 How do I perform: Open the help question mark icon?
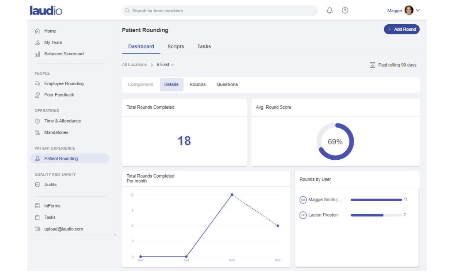(x=345, y=10)
